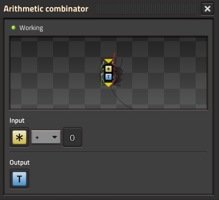
Task: Click the ribbed title bar drag handle
Action: click(145, 9)
